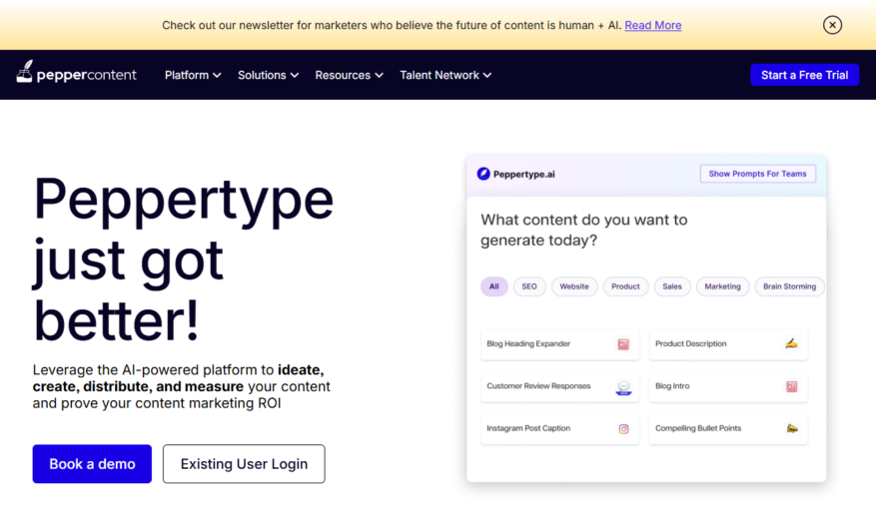This screenshot has width=876, height=527.
Task: Open the Resources navigation menu
Action: pyautogui.click(x=350, y=75)
